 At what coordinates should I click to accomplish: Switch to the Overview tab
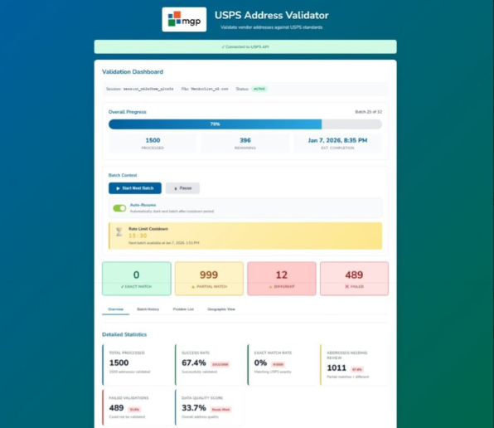tap(115, 309)
